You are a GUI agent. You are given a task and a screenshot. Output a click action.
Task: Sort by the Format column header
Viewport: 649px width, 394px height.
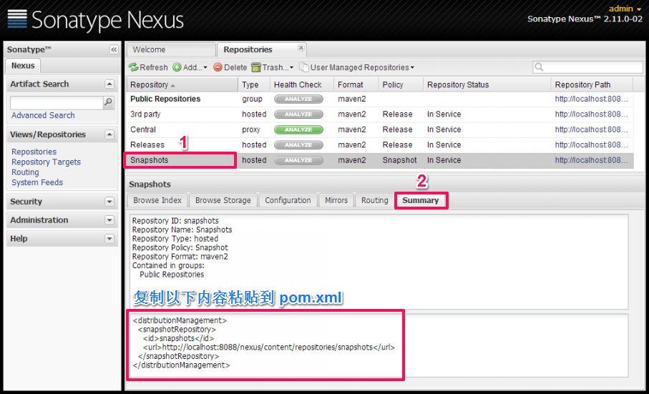click(356, 85)
